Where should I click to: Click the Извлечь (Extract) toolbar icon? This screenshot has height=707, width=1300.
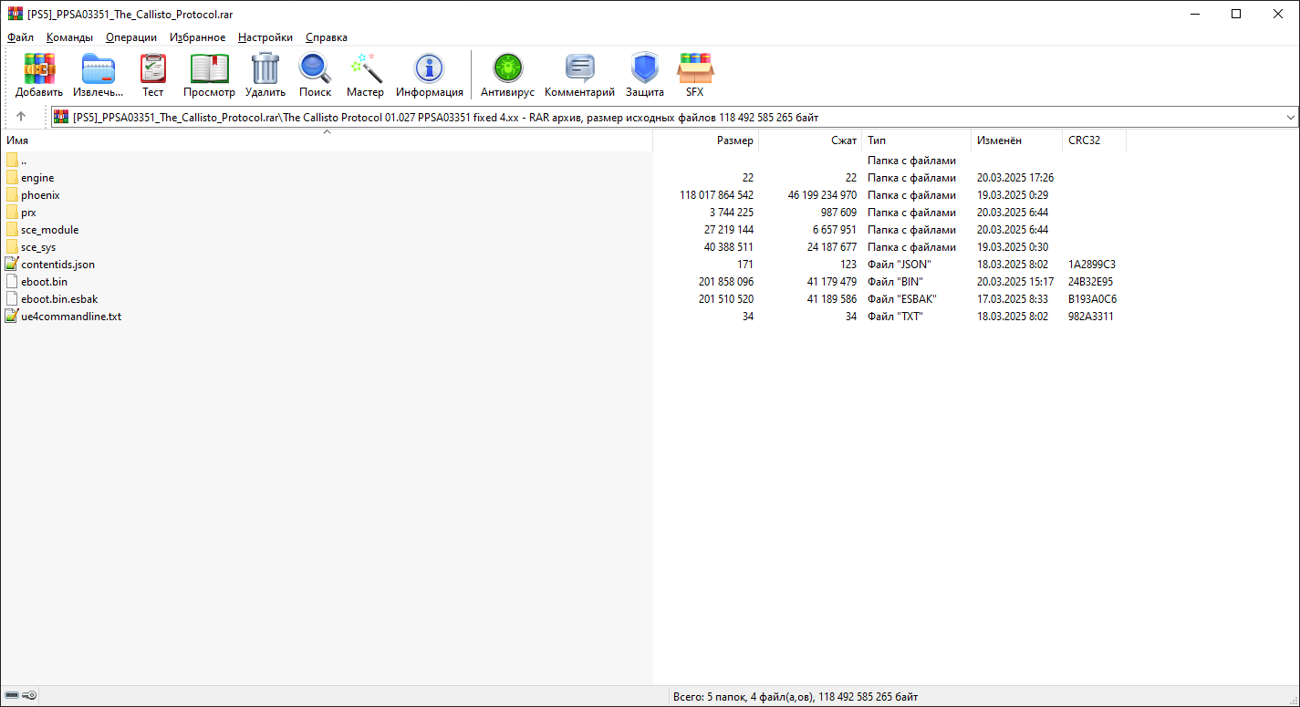click(99, 68)
